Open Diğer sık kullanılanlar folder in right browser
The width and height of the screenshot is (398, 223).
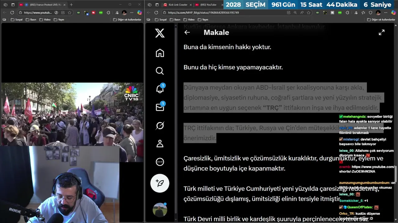(x=381, y=20)
